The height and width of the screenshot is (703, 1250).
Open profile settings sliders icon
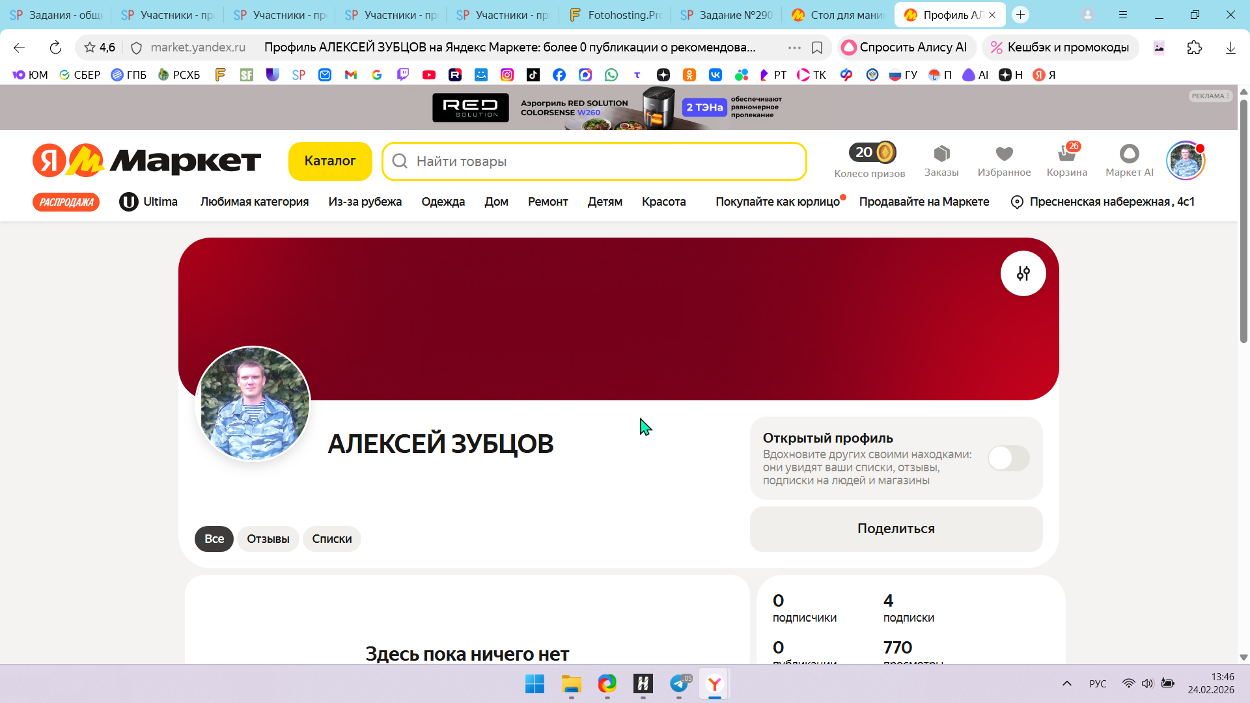pyautogui.click(x=1023, y=273)
